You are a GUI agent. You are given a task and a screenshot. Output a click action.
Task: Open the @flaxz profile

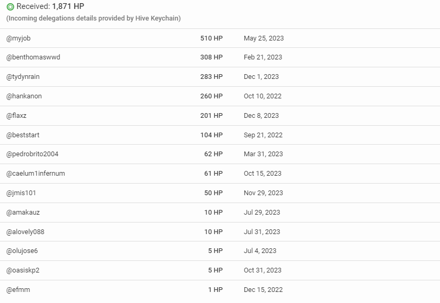pyautogui.click(x=16, y=116)
